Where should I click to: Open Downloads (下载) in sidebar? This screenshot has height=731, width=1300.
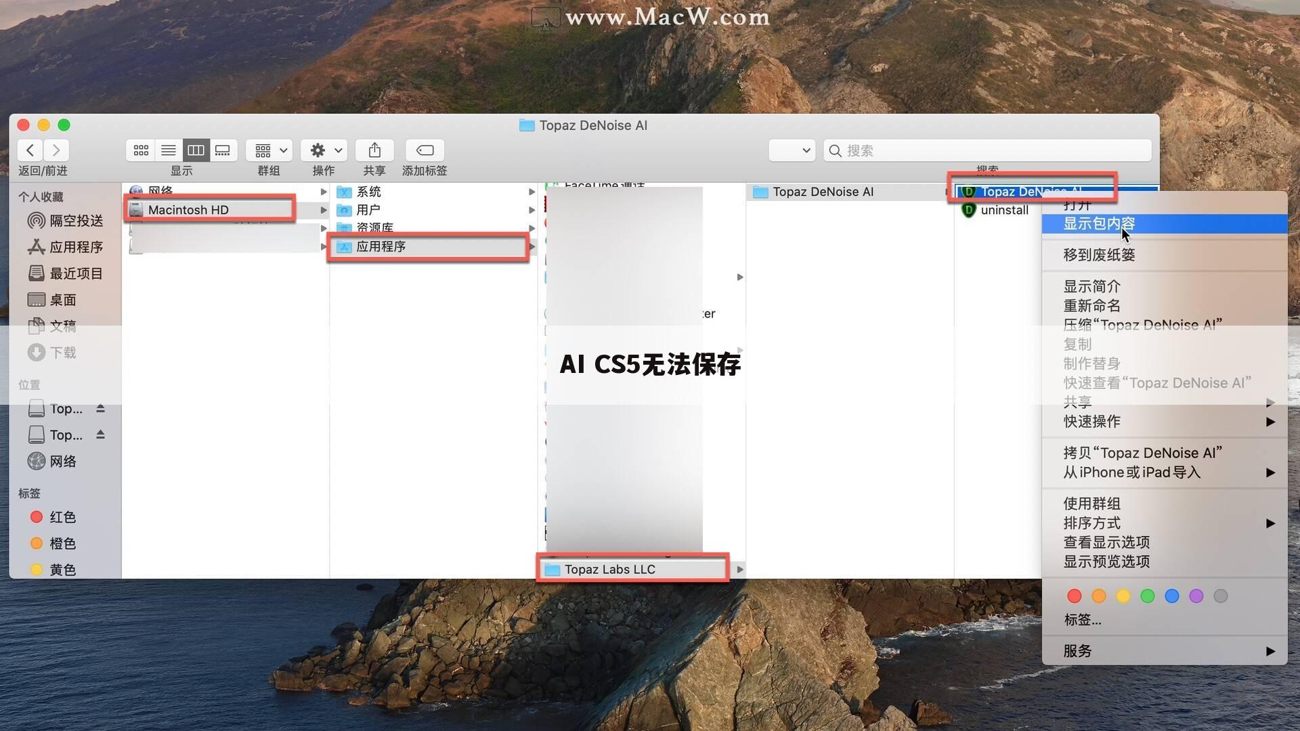(51, 353)
